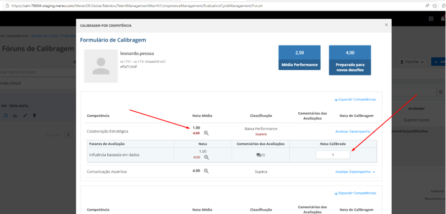Select the 155 - TESTE-NOTA forum row

[38, 106]
